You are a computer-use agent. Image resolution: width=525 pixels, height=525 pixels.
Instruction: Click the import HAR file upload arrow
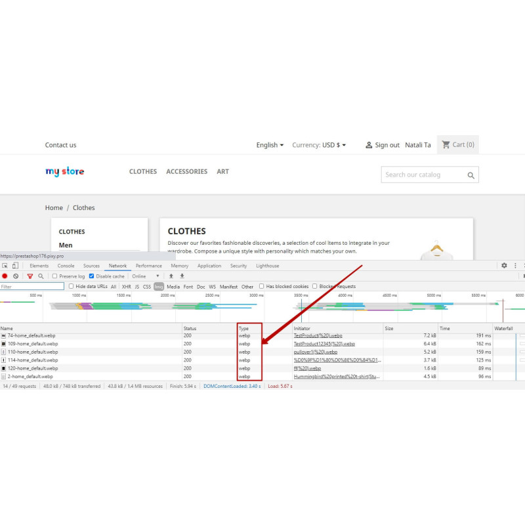pos(171,276)
